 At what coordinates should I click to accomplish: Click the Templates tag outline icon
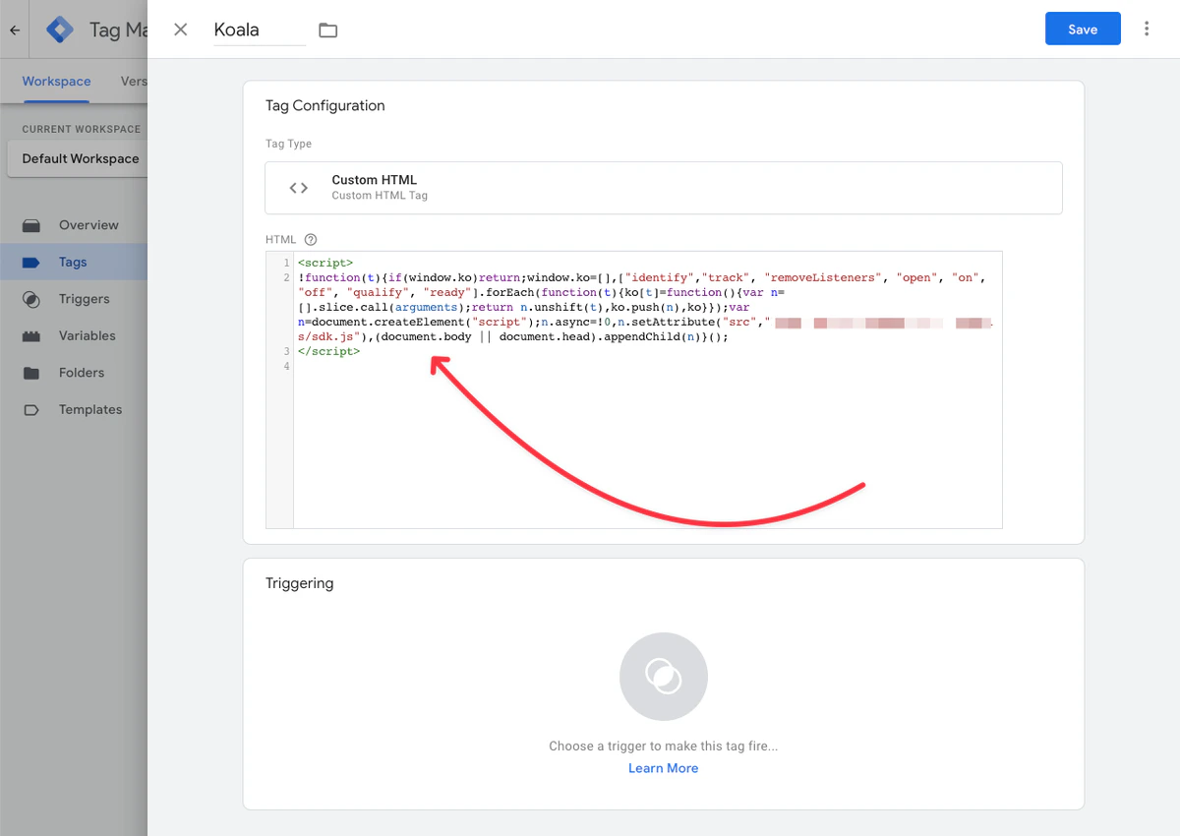pos(31,409)
